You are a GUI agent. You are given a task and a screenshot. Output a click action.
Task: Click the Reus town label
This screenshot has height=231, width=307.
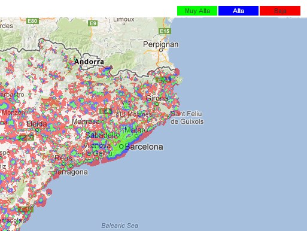point(63,158)
